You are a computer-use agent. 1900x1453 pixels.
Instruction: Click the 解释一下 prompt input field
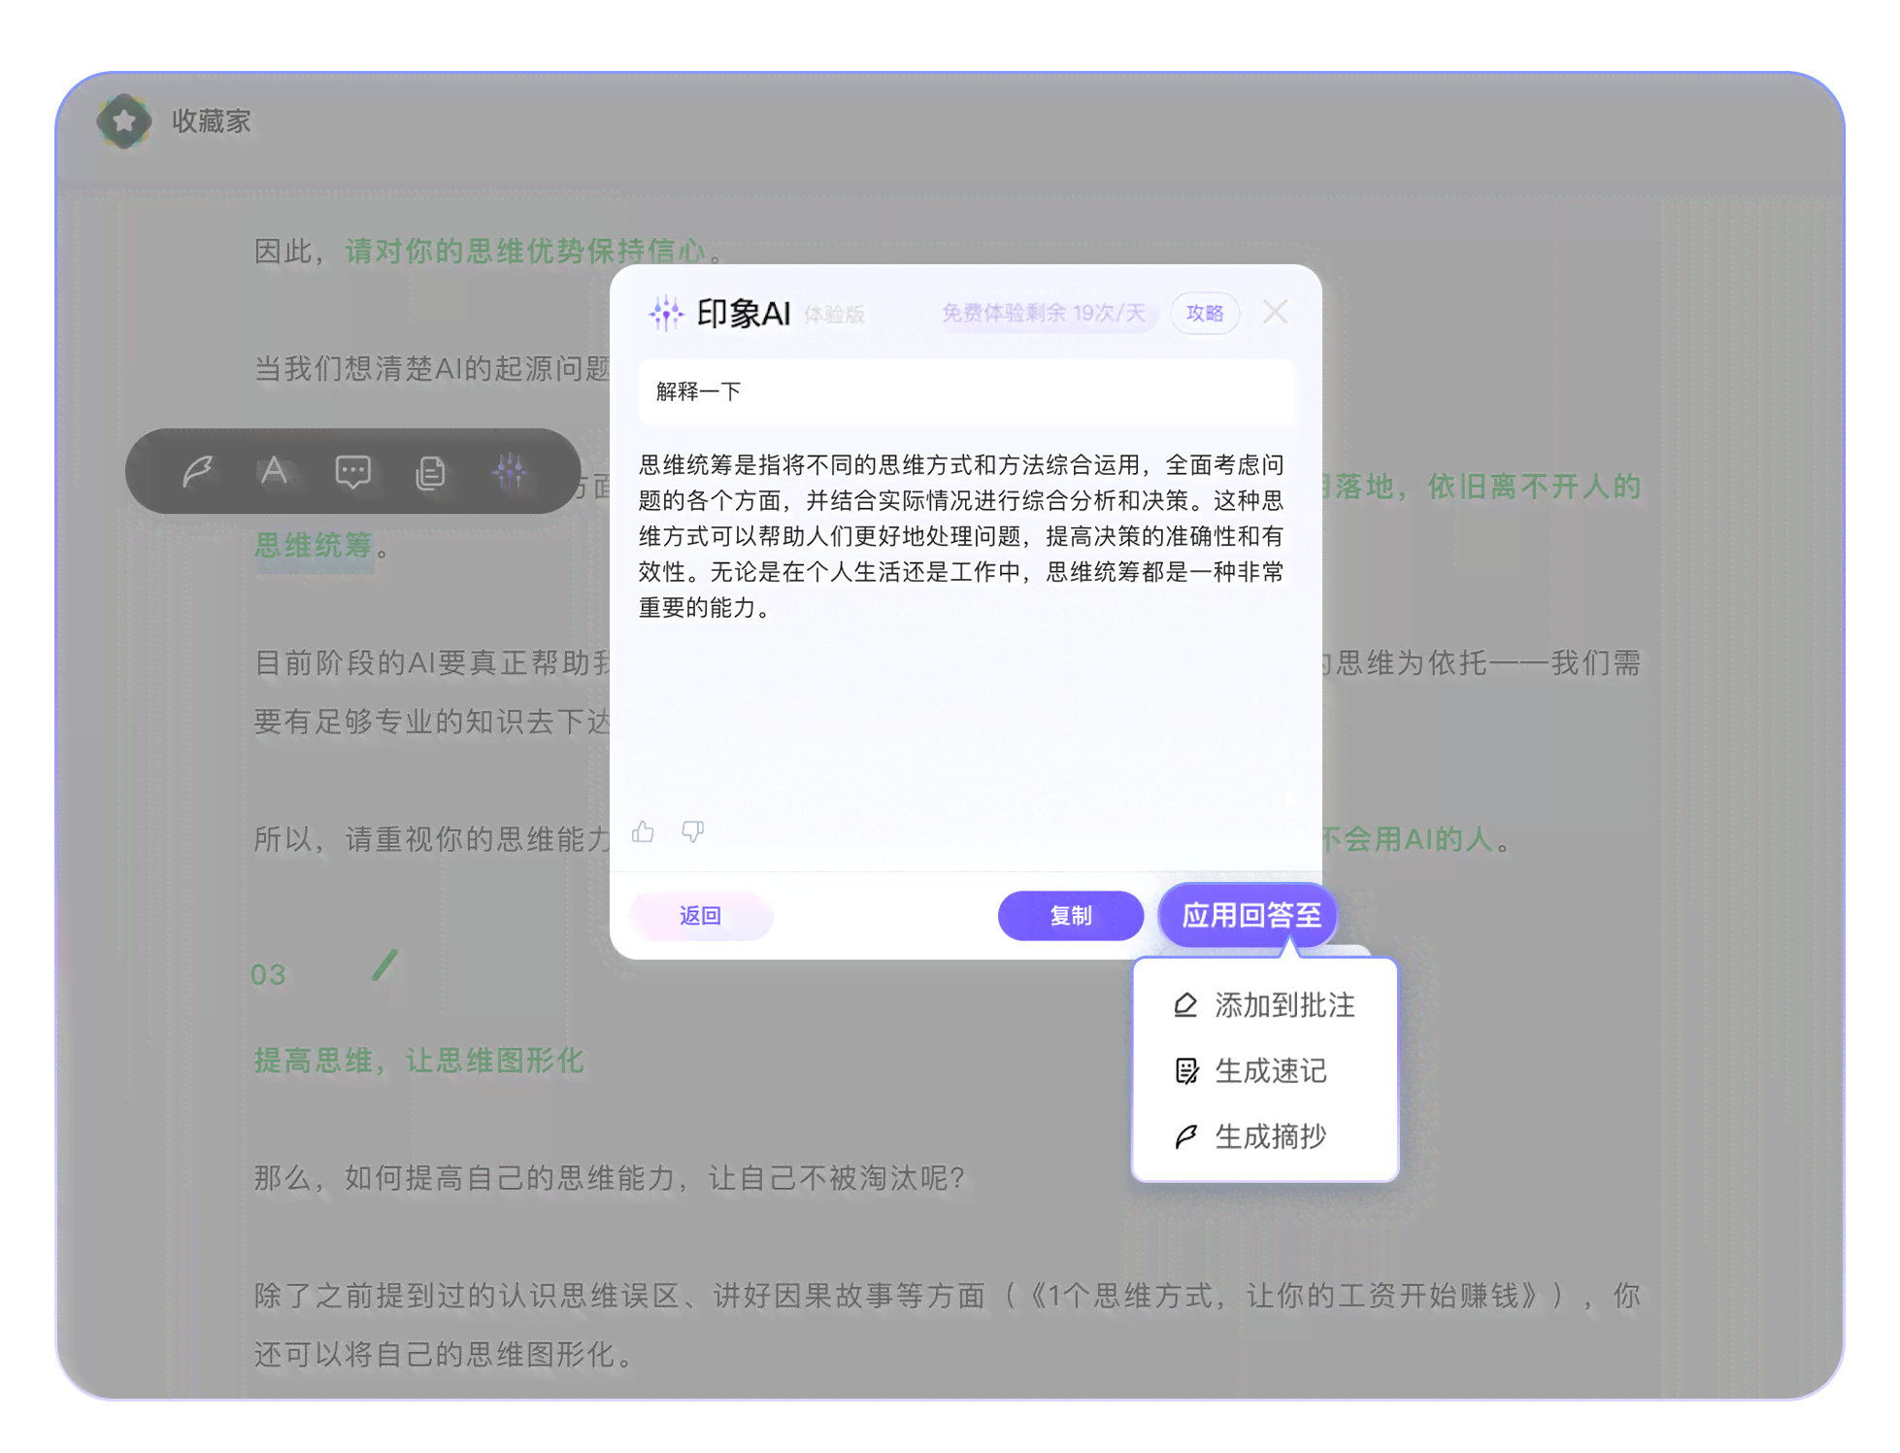966,392
